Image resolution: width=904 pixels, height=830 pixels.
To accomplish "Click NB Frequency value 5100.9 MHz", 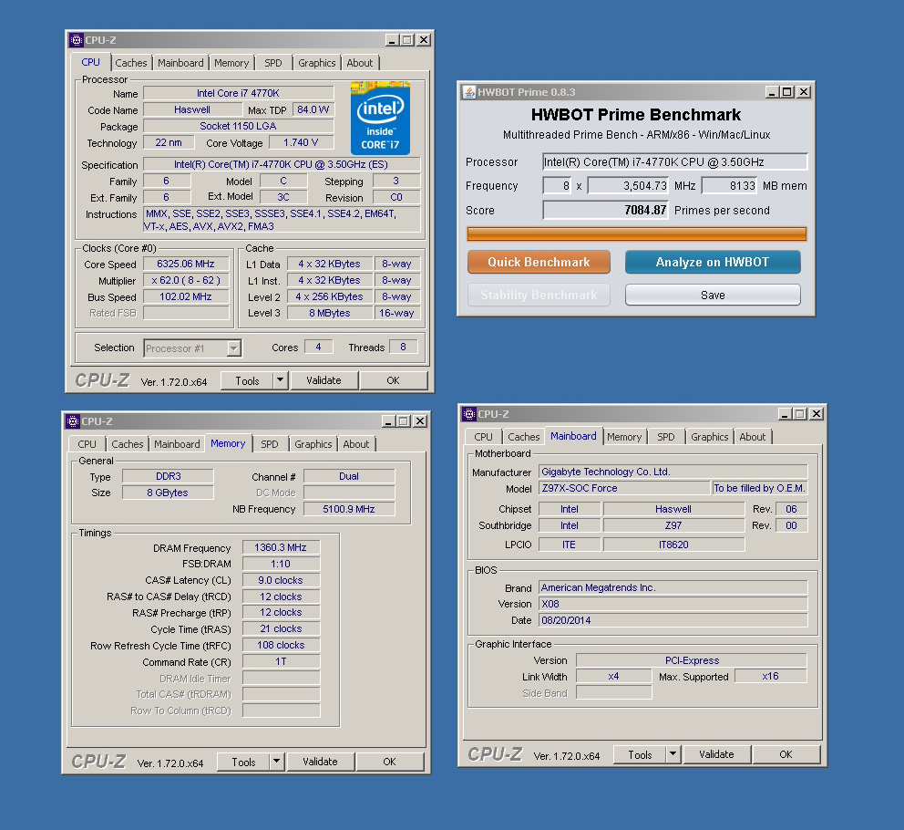I will 349,509.
